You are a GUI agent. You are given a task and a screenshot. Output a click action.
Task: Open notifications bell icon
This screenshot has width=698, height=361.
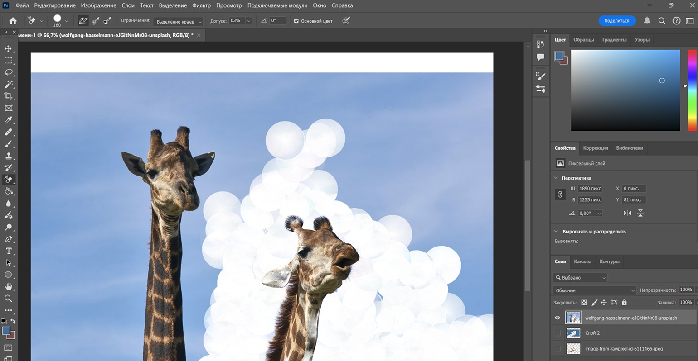tap(647, 21)
